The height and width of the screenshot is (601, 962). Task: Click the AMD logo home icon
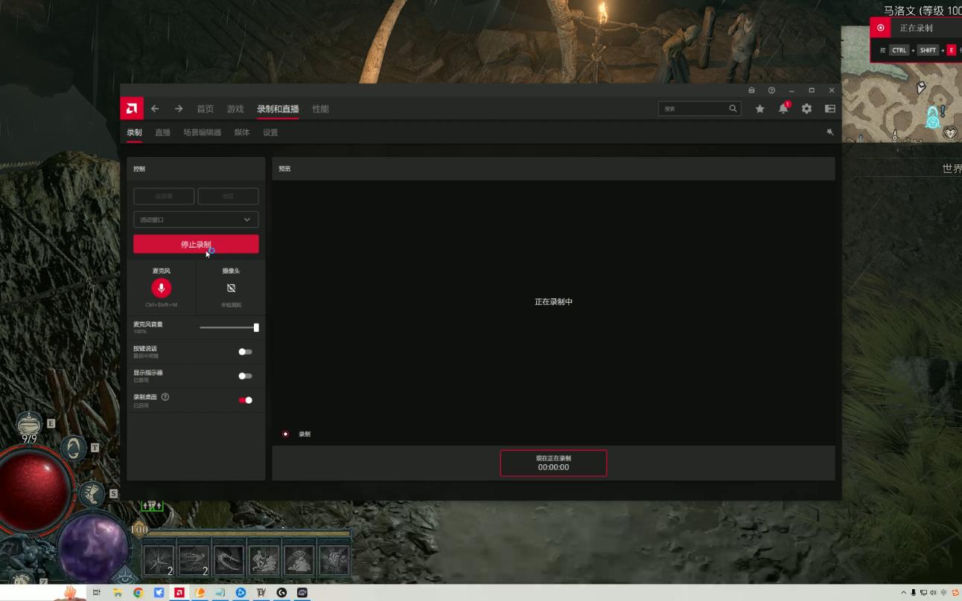tap(131, 109)
